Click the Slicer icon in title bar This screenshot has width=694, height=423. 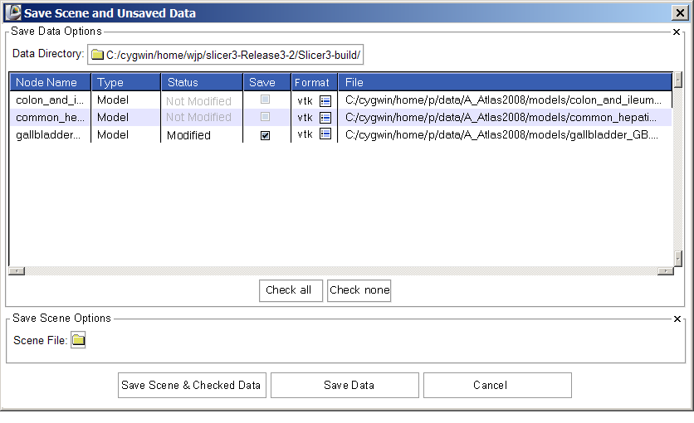(x=12, y=12)
